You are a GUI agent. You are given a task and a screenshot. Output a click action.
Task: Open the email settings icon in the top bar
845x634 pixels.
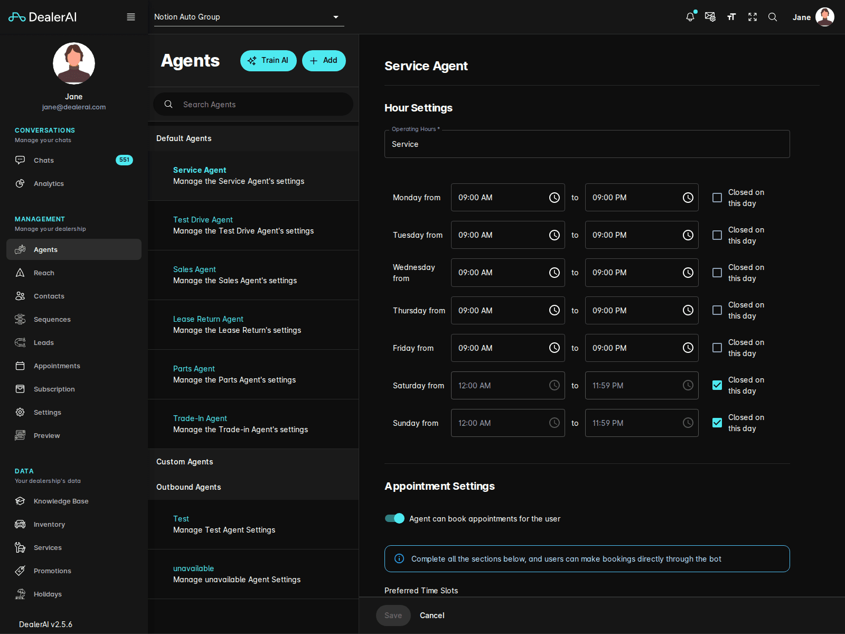tap(710, 16)
